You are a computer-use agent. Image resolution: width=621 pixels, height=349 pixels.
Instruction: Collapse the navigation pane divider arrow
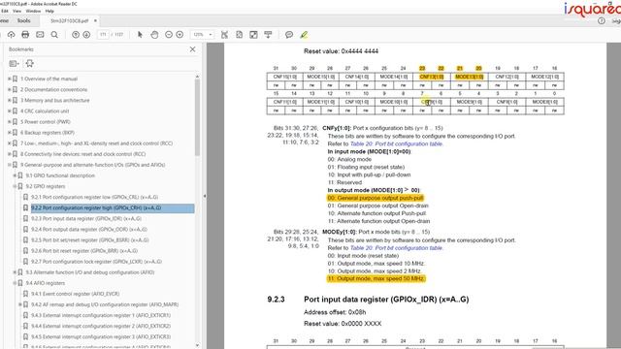(205, 196)
